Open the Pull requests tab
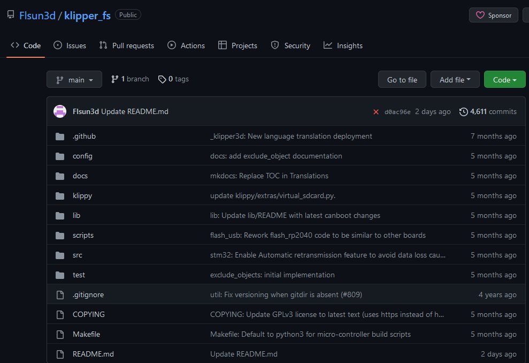This screenshot has width=529, height=363. tap(127, 46)
